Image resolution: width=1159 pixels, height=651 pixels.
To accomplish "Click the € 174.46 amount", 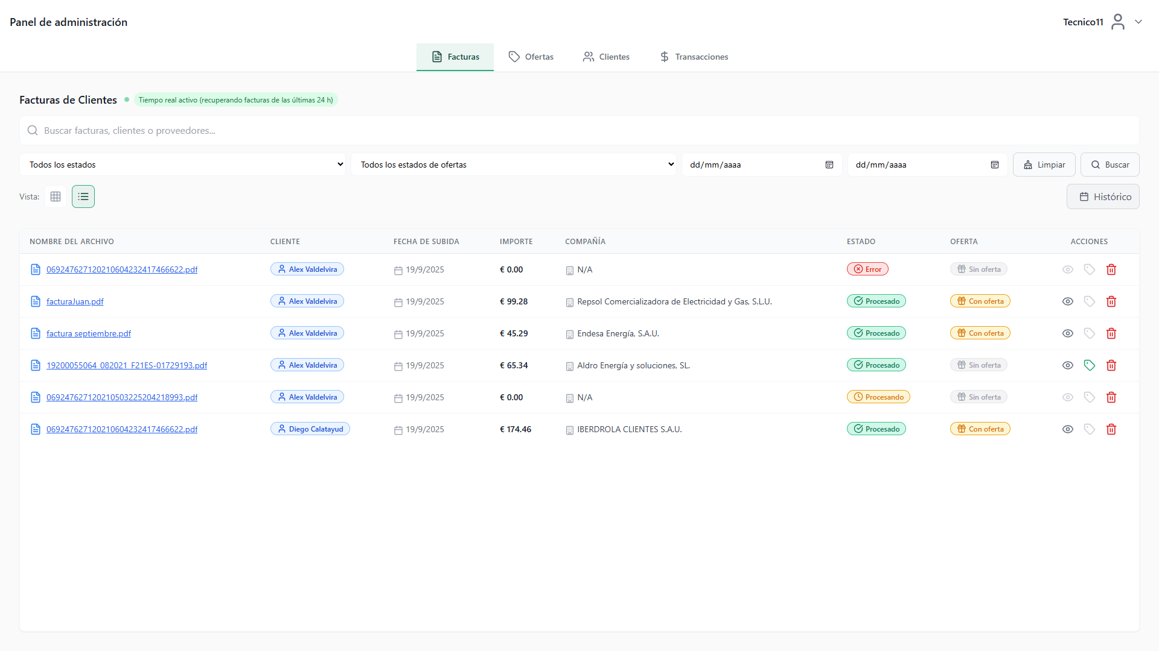I will click(x=516, y=429).
